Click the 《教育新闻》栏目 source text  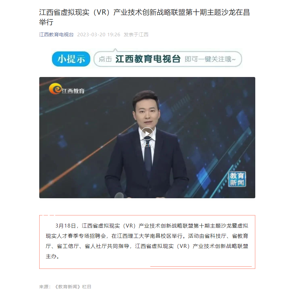point(73,287)
